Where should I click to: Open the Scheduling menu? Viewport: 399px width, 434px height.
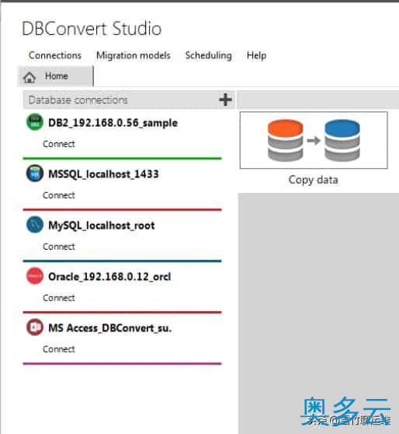coord(208,55)
